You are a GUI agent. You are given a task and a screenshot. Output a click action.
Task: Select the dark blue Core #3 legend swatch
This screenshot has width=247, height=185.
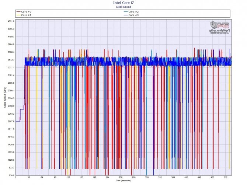click(x=126, y=15)
